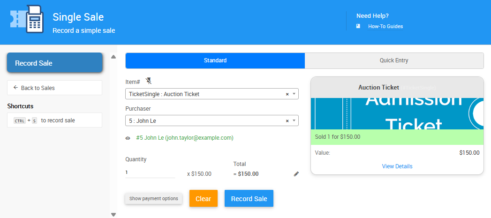Switch to the Standard tab
The width and height of the screenshot is (491, 218).
(x=215, y=60)
